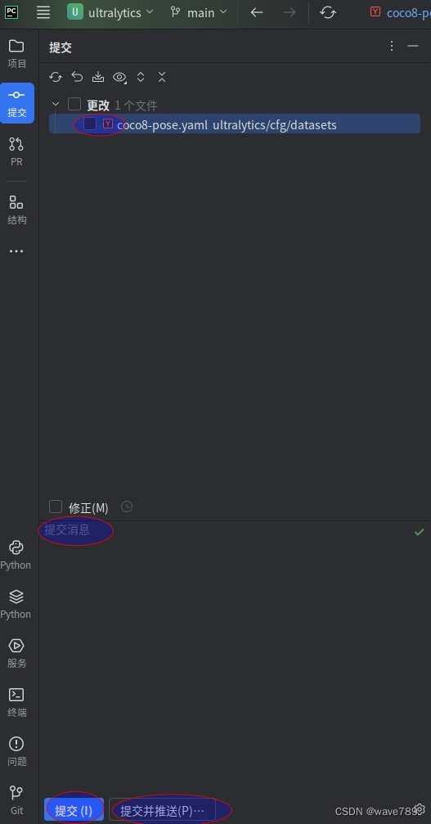Tick the Changes group checkbox

pyautogui.click(x=74, y=104)
